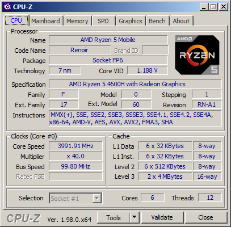Click the Revision value RN-A1
This screenshot has width=231, height=227.
click(x=207, y=104)
